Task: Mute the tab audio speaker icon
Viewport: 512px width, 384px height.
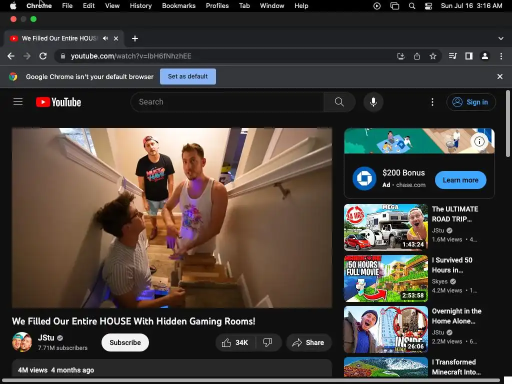Action: (x=105, y=38)
